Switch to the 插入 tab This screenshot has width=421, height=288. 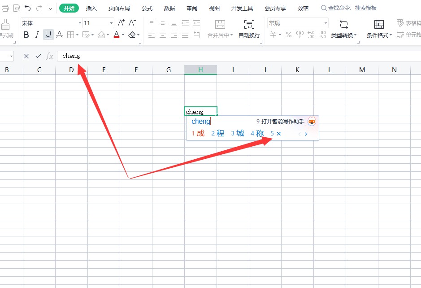(x=91, y=9)
